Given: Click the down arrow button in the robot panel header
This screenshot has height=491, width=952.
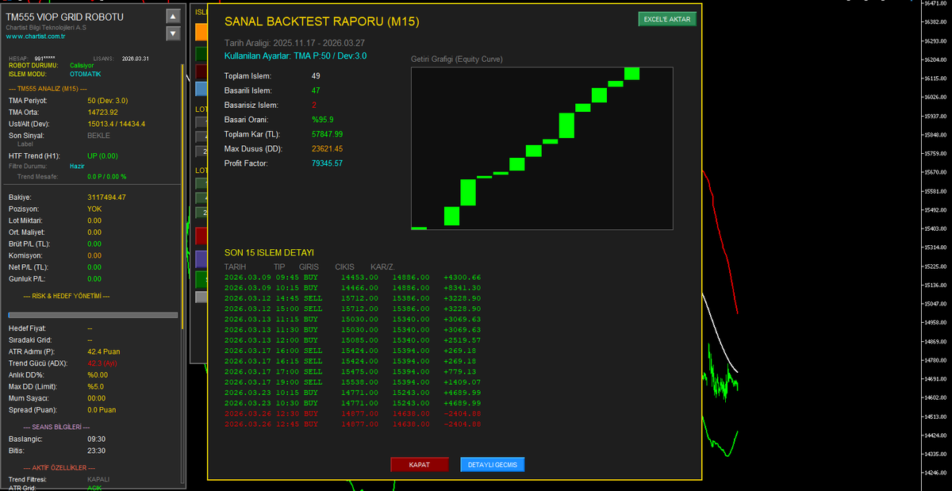Looking at the screenshot, I should (173, 33).
